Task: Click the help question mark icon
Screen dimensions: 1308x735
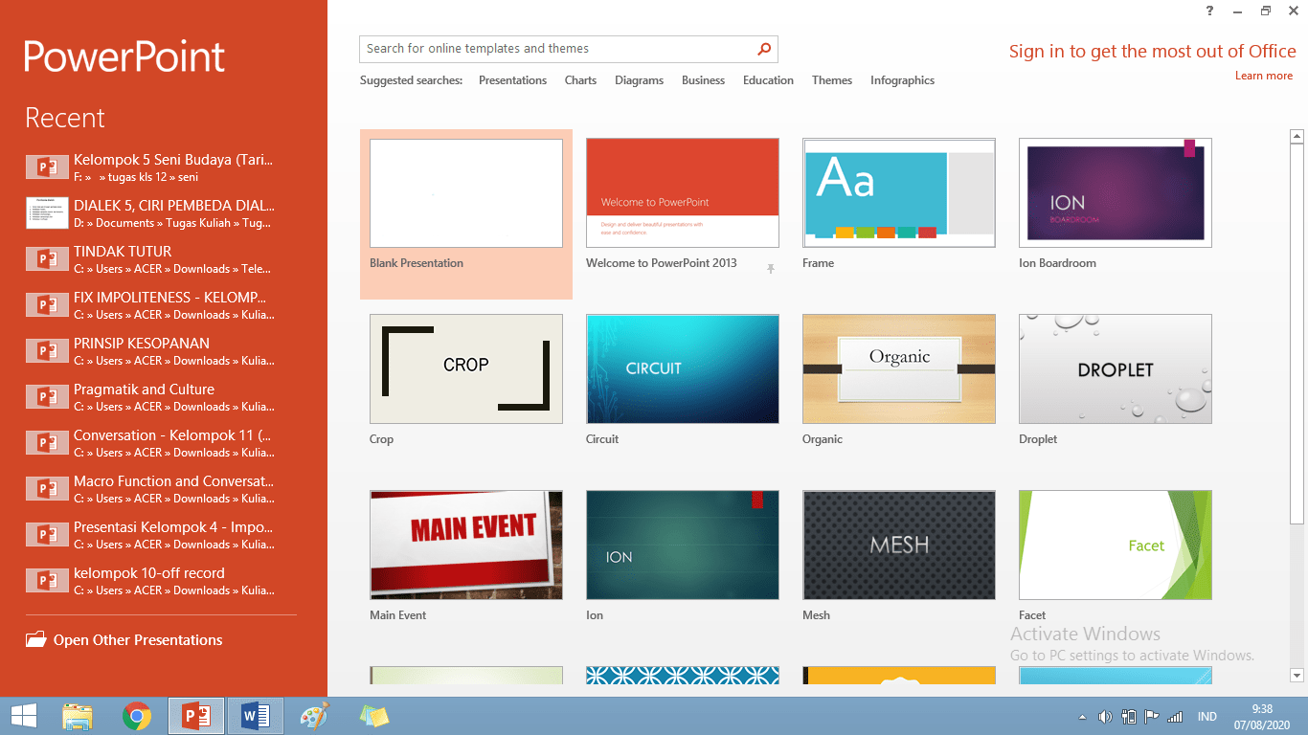Action: 1210,11
